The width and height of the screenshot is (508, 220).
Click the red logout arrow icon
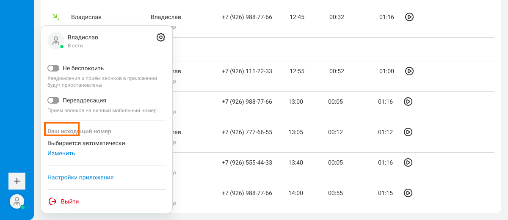(x=52, y=201)
